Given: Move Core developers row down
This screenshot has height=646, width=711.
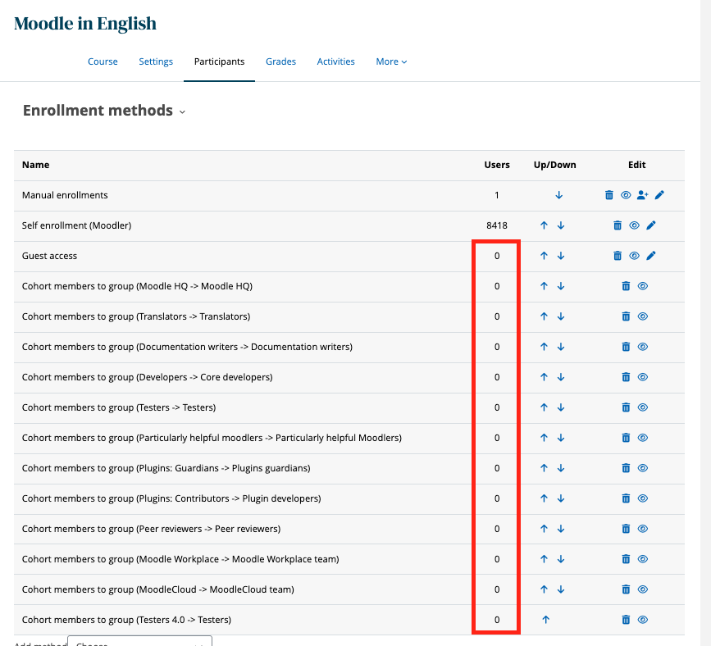Looking at the screenshot, I should tap(561, 377).
